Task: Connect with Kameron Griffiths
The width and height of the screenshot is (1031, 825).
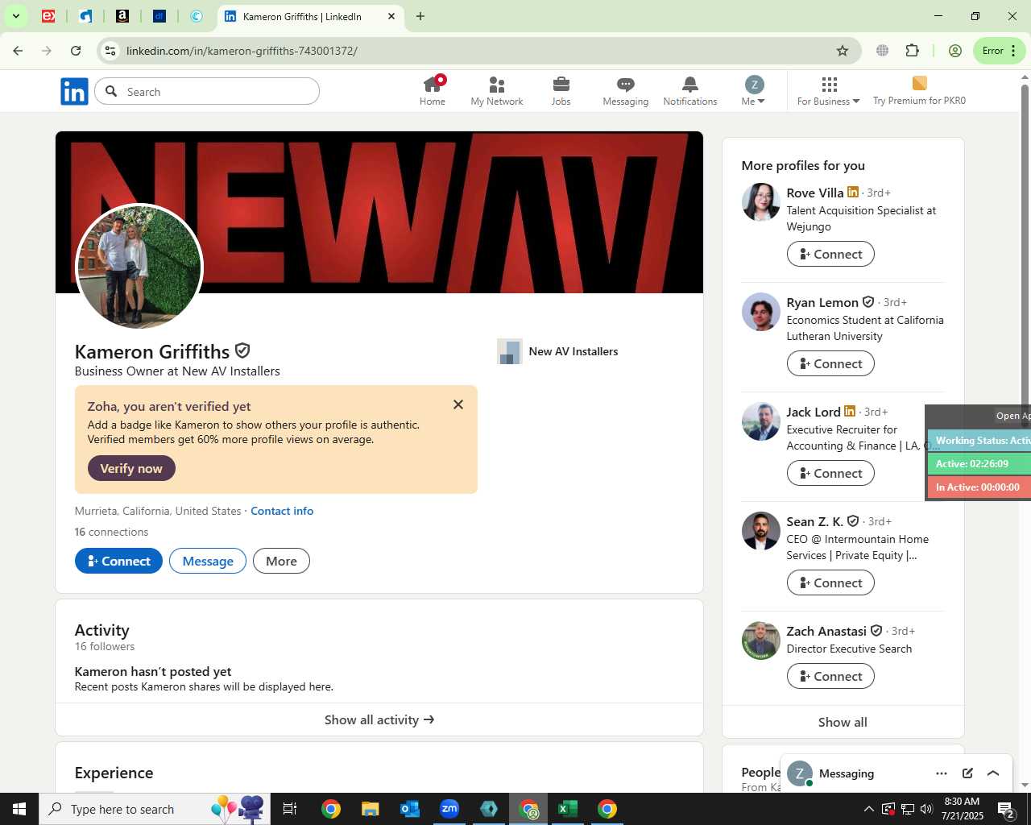Action: pyautogui.click(x=118, y=561)
